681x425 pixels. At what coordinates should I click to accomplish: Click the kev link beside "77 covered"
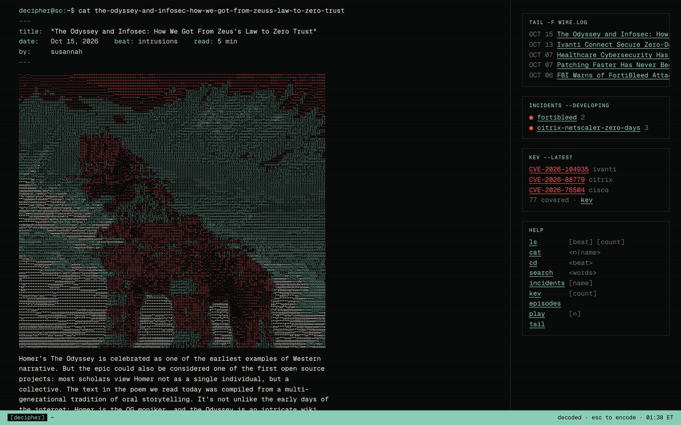coord(587,200)
